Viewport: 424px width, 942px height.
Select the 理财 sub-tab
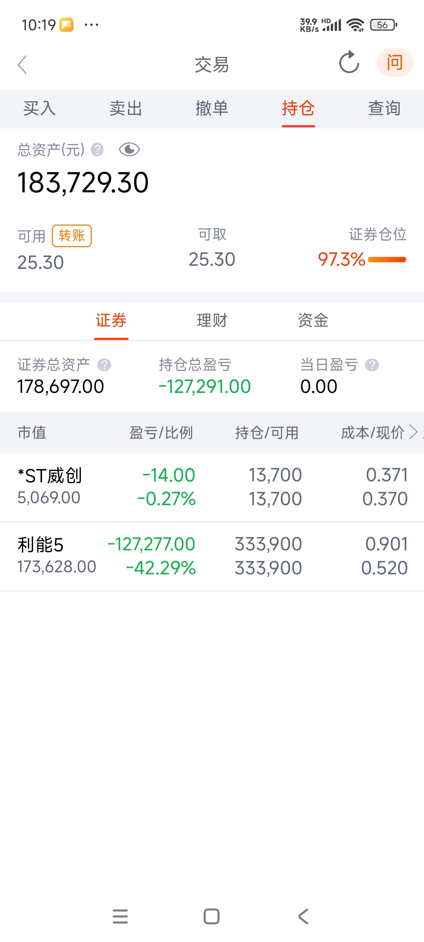pos(212,320)
